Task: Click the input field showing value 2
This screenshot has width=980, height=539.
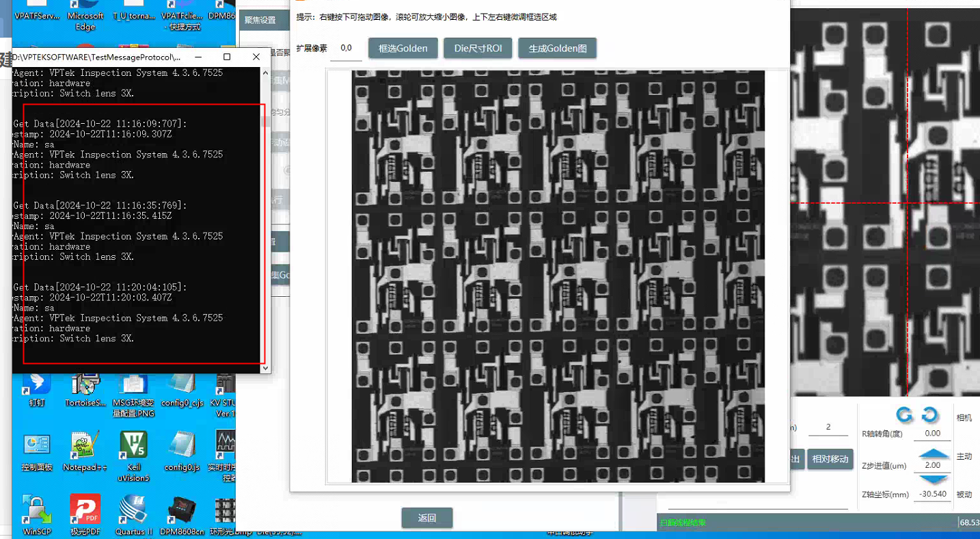Action: coord(828,428)
